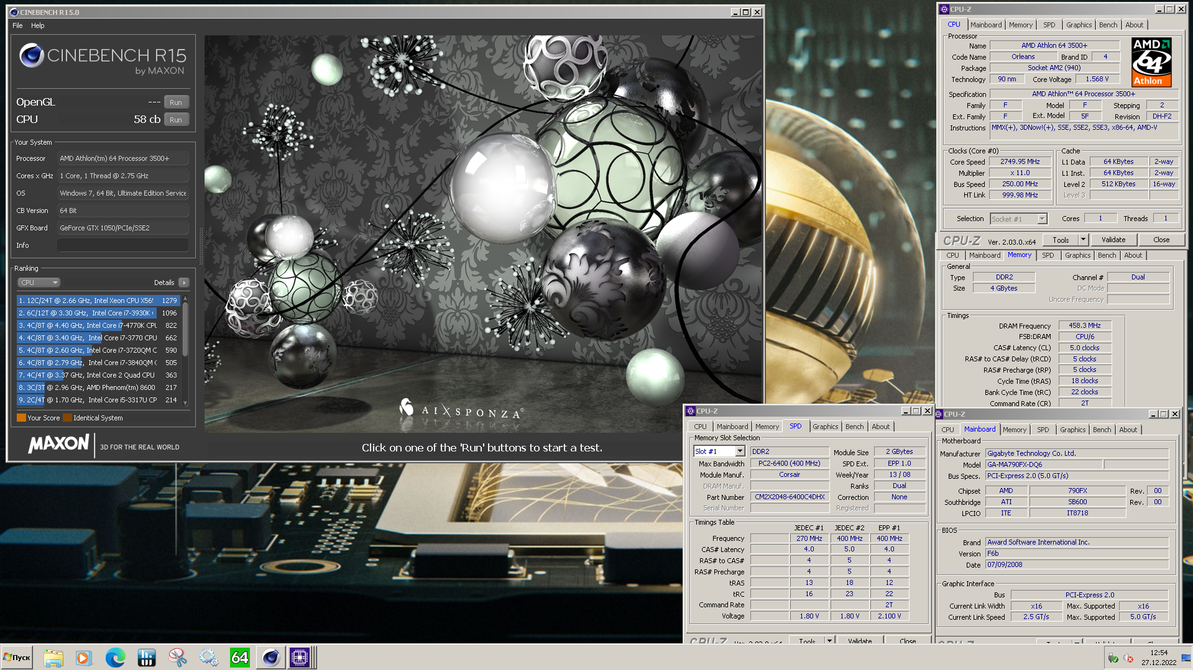Click the AMD Athlon 64 logo in CPU-Z
The width and height of the screenshot is (1193, 670).
coord(1151,62)
